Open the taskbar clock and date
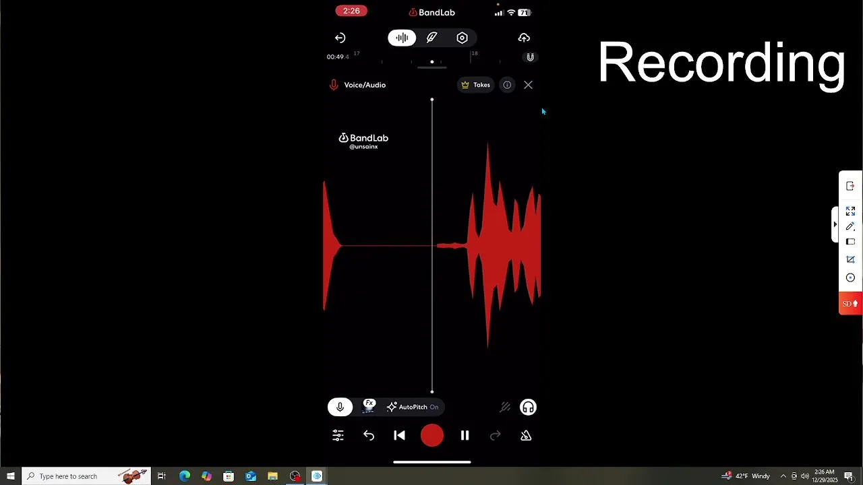This screenshot has width=863, height=485. pos(825,476)
